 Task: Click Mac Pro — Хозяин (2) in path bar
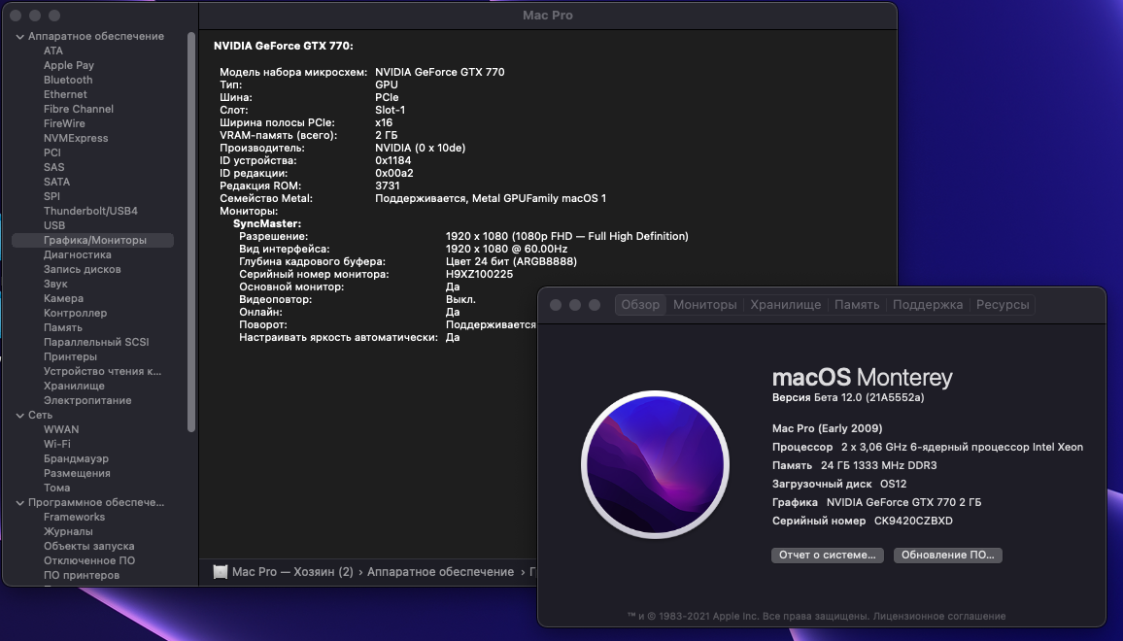292,571
